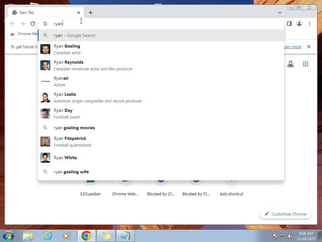Choose the 'ryan - Google Search' suggestion
The height and width of the screenshot is (242, 322).
161,35
